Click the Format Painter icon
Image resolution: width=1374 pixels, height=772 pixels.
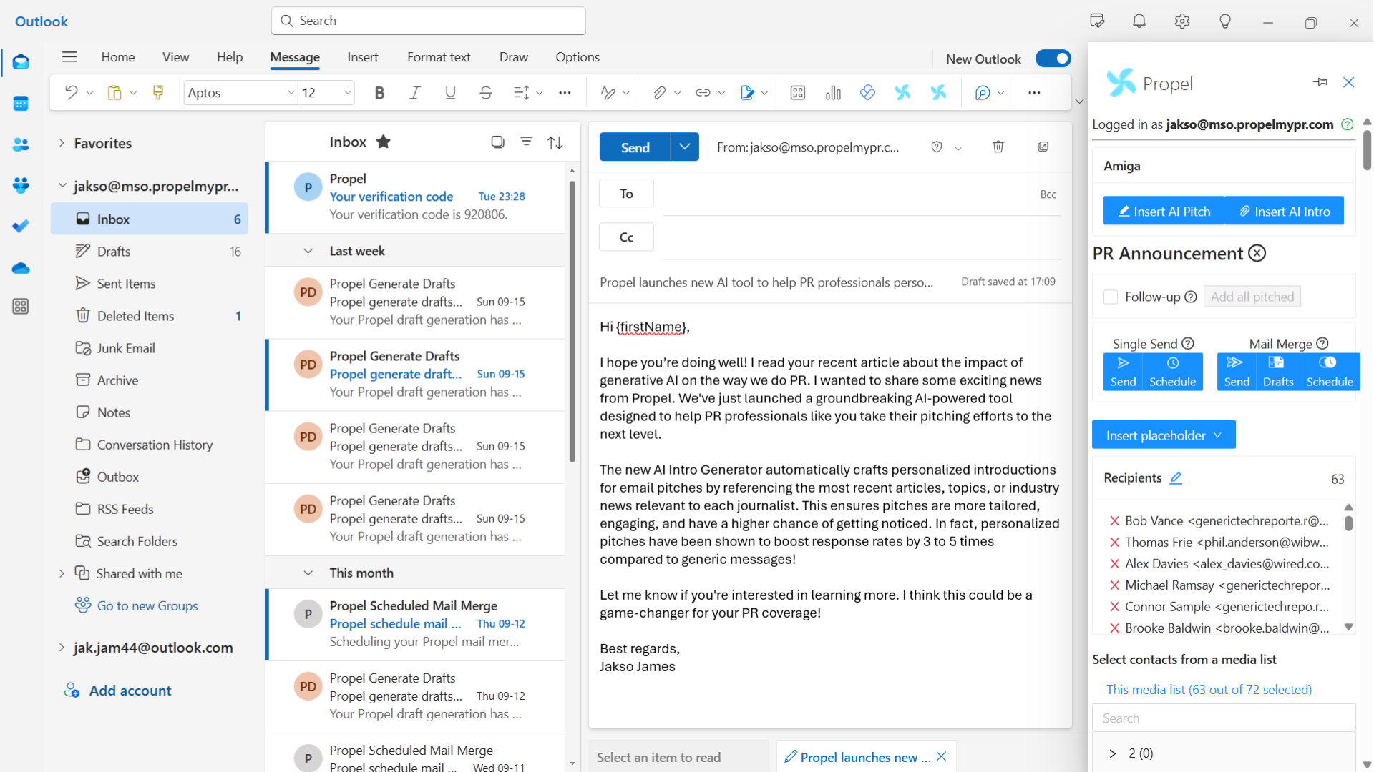[158, 93]
